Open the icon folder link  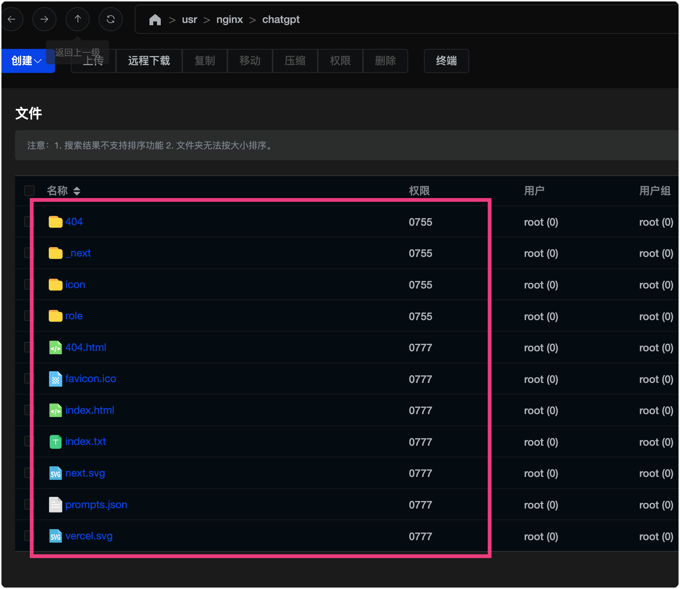(x=75, y=285)
